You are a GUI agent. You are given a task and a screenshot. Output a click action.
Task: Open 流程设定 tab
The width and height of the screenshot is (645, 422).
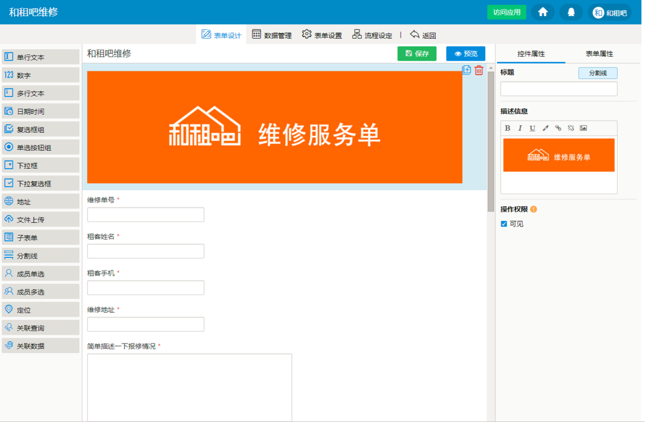372,35
